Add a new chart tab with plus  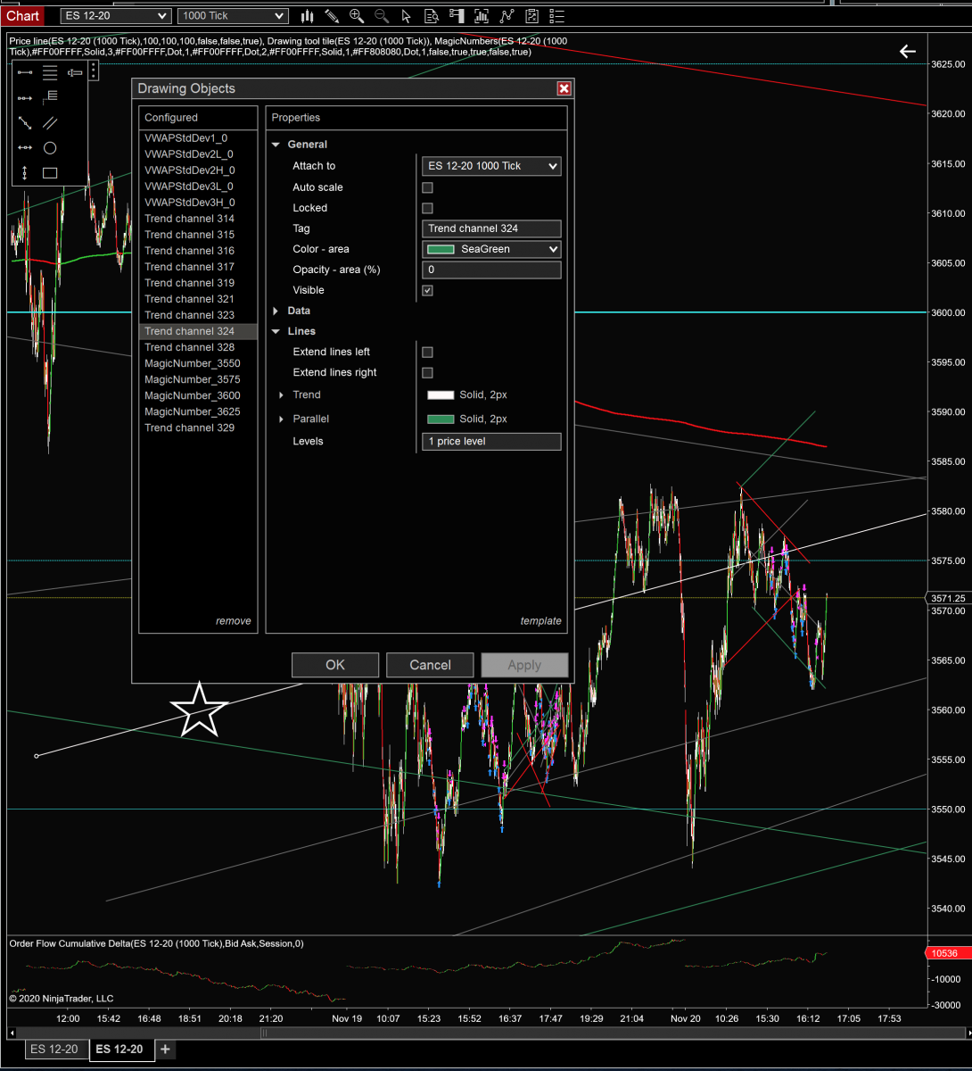[x=165, y=1050]
